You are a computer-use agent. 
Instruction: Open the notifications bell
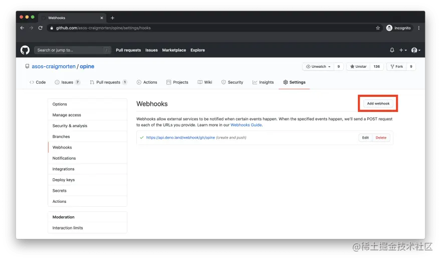click(392, 50)
